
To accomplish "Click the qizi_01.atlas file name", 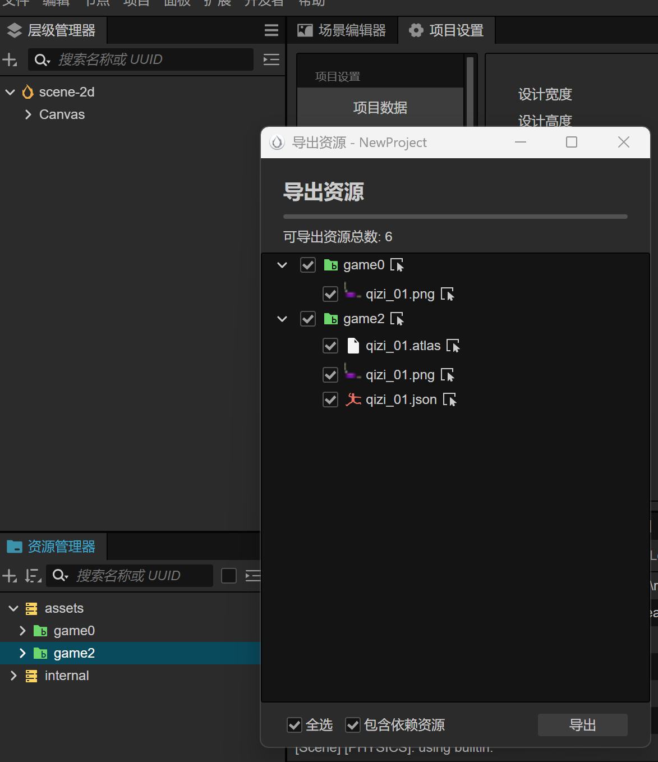I will tap(403, 346).
